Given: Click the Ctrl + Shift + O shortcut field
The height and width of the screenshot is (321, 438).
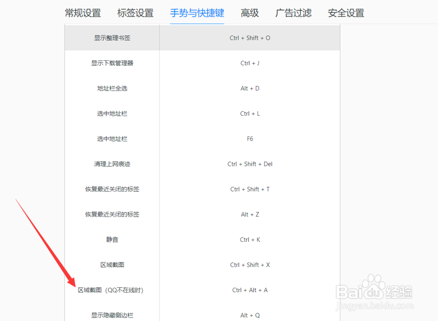Looking at the screenshot, I should tap(250, 38).
